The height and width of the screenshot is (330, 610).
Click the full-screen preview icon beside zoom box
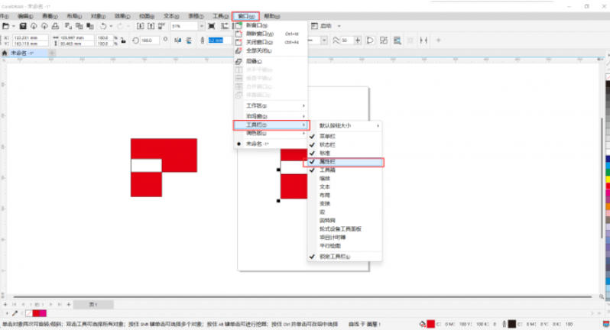click(x=211, y=26)
